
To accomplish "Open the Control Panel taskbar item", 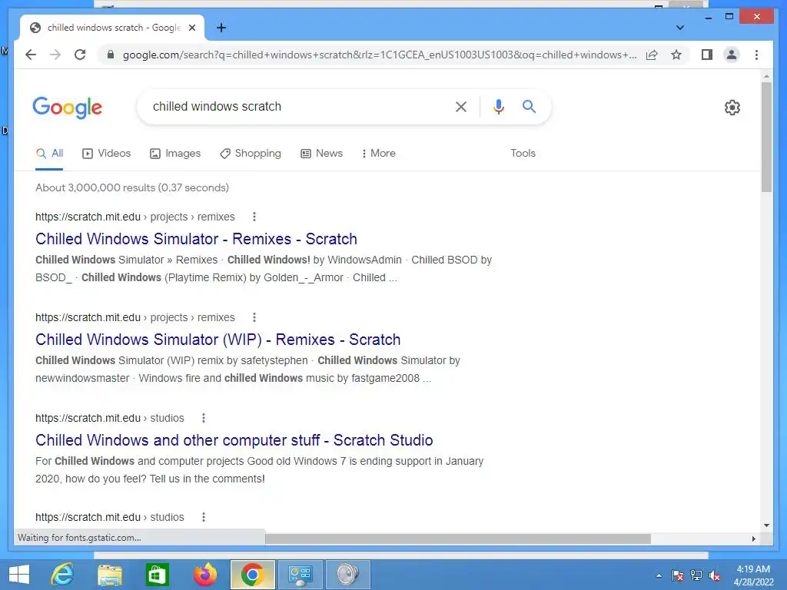I will (x=301, y=575).
